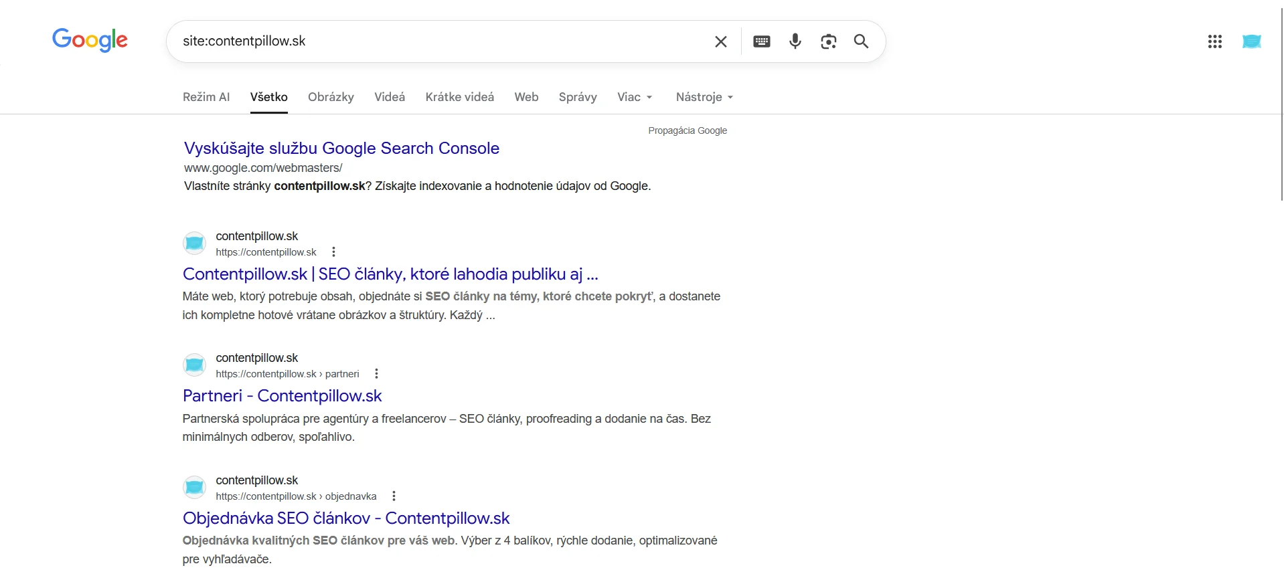Image resolution: width=1284 pixels, height=582 pixels.
Task: Click contentpillow.sk site name above Partneri result
Action: click(257, 358)
